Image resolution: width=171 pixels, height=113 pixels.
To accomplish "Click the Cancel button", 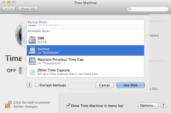I will pyautogui.click(x=104, y=85).
